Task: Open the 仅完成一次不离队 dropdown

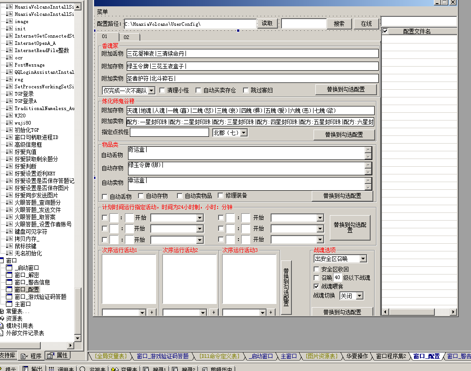Action: pyautogui.click(x=152, y=90)
